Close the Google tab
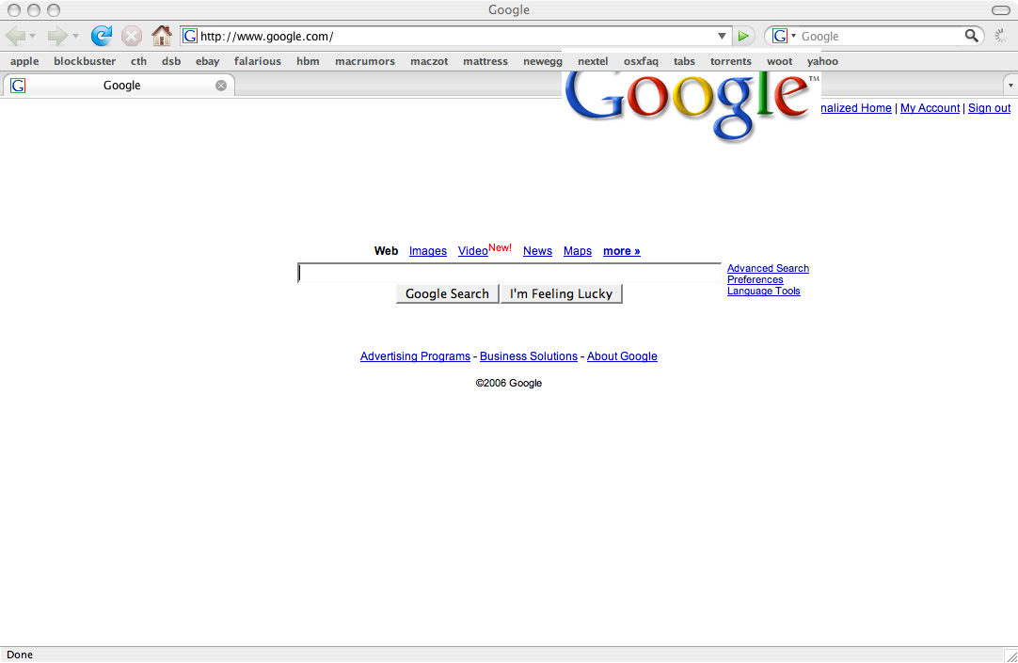Image resolution: width=1018 pixels, height=663 pixels. click(x=221, y=86)
